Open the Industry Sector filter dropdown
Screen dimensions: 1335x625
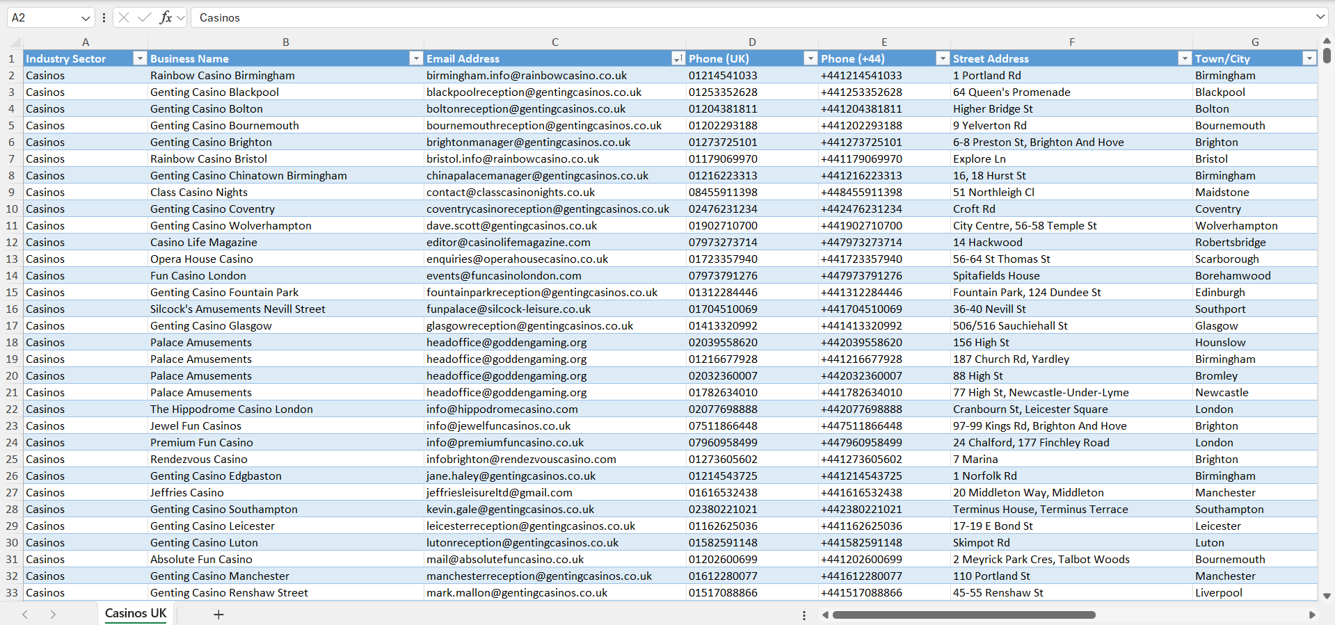point(140,58)
